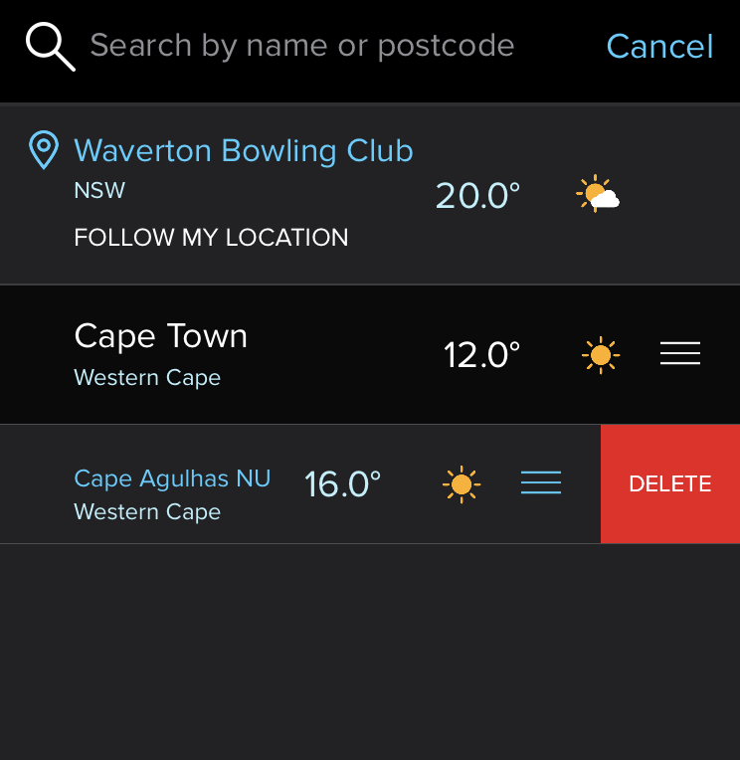Click the 12.0° Cape Town temperature
Viewport: 740px width, 760px height.
click(x=481, y=355)
